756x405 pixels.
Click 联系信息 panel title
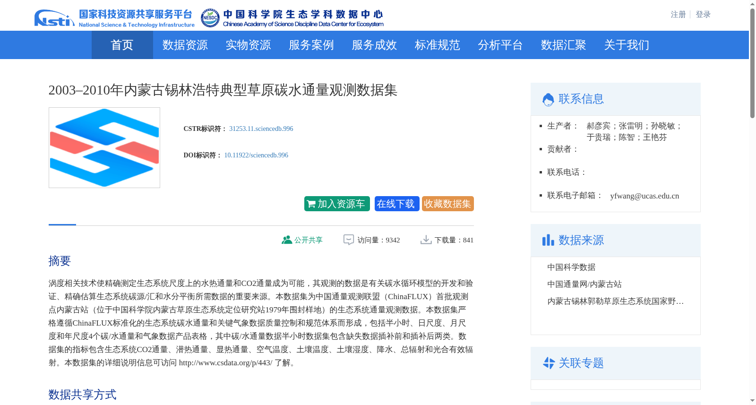point(581,99)
